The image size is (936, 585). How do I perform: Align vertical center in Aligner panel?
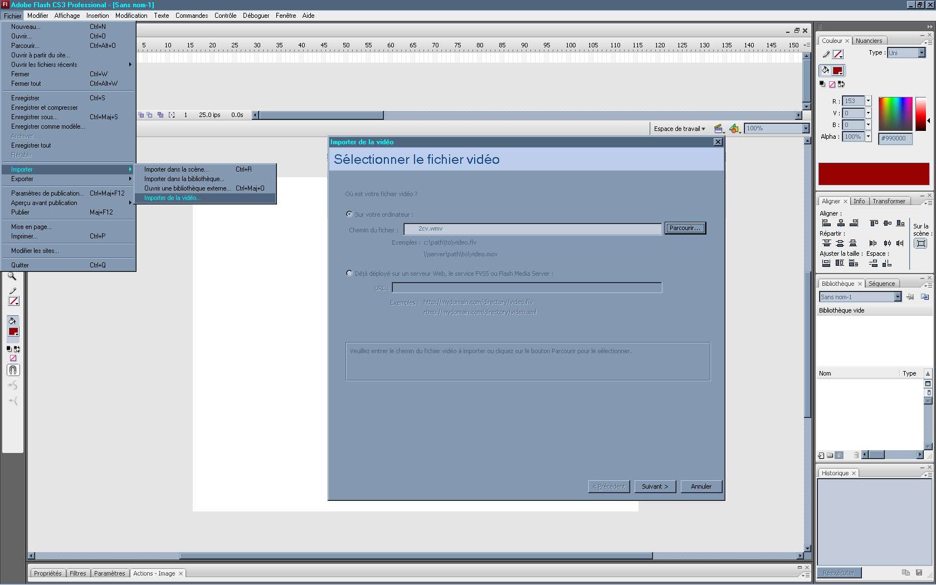tap(888, 223)
